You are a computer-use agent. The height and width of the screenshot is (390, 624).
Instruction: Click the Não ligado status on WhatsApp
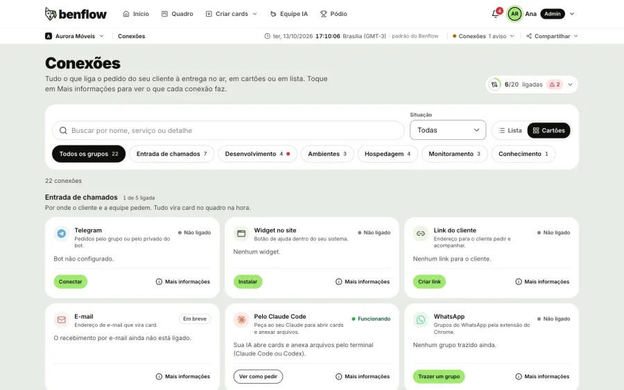pyautogui.click(x=553, y=319)
